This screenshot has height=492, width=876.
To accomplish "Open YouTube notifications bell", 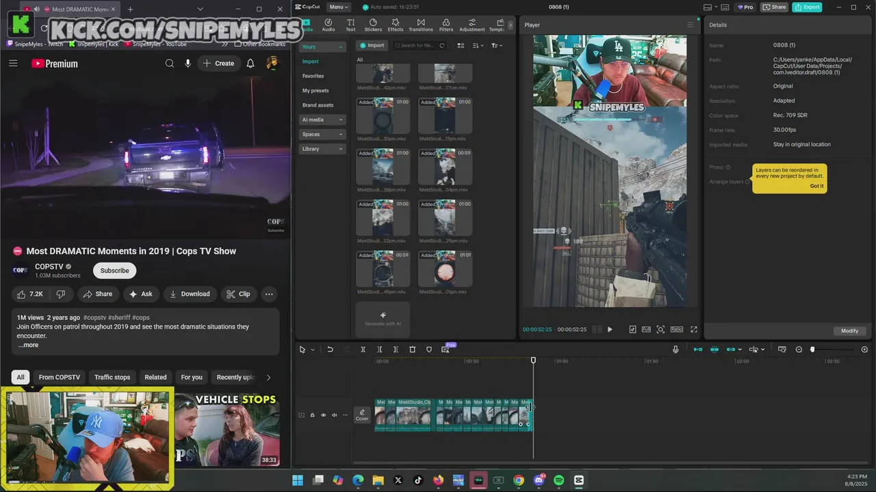I will point(250,64).
